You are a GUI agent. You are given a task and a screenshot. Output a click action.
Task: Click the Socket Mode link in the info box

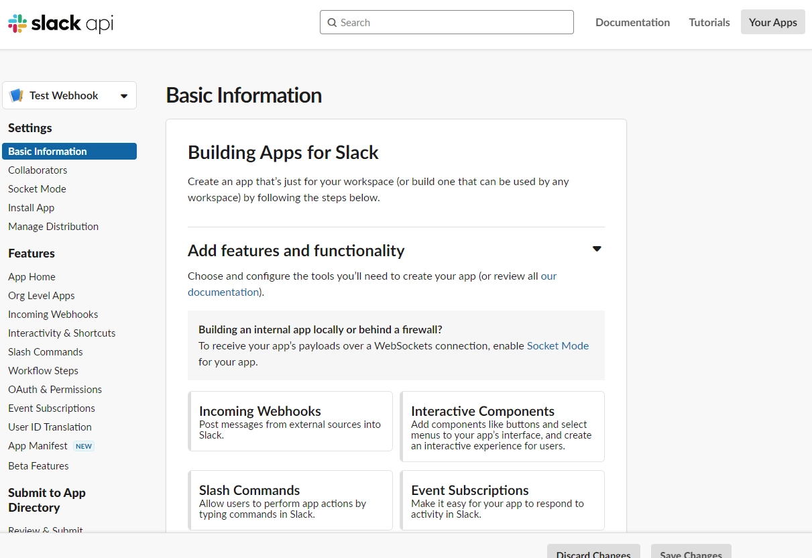click(558, 346)
